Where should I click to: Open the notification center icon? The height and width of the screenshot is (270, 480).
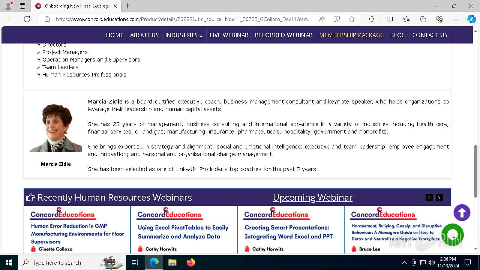point(468,262)
